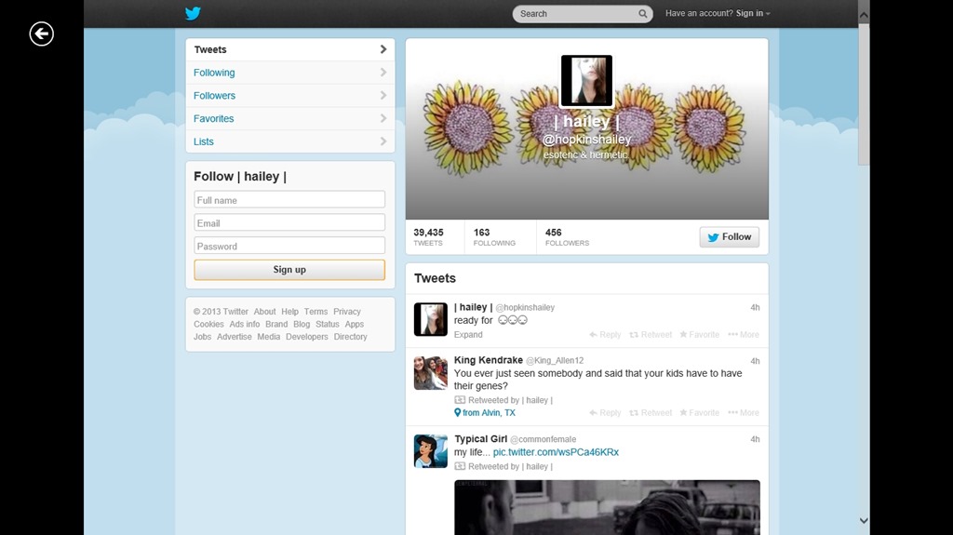The image size is (953, 535).
Task: Expand the 'ready for' tweet
Action: pyautogui.click(x=468, y=334)
